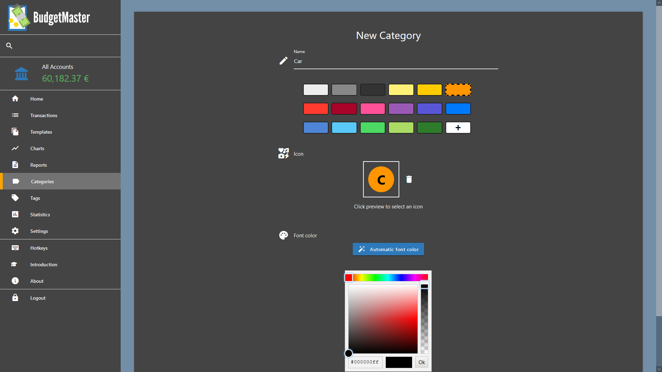Open Charts menu entry

[60, 148]
